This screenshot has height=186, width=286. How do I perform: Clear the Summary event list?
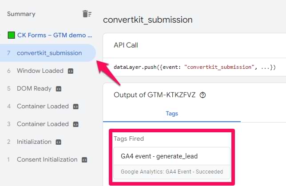point(87,14)
